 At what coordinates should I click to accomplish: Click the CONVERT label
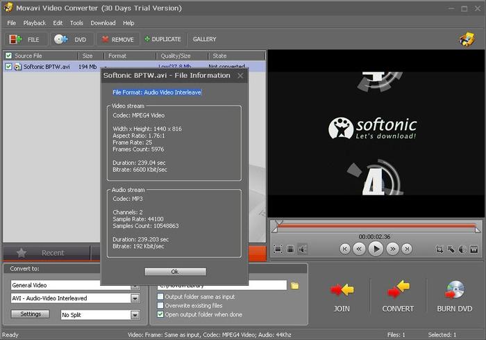tap(398, 309)
